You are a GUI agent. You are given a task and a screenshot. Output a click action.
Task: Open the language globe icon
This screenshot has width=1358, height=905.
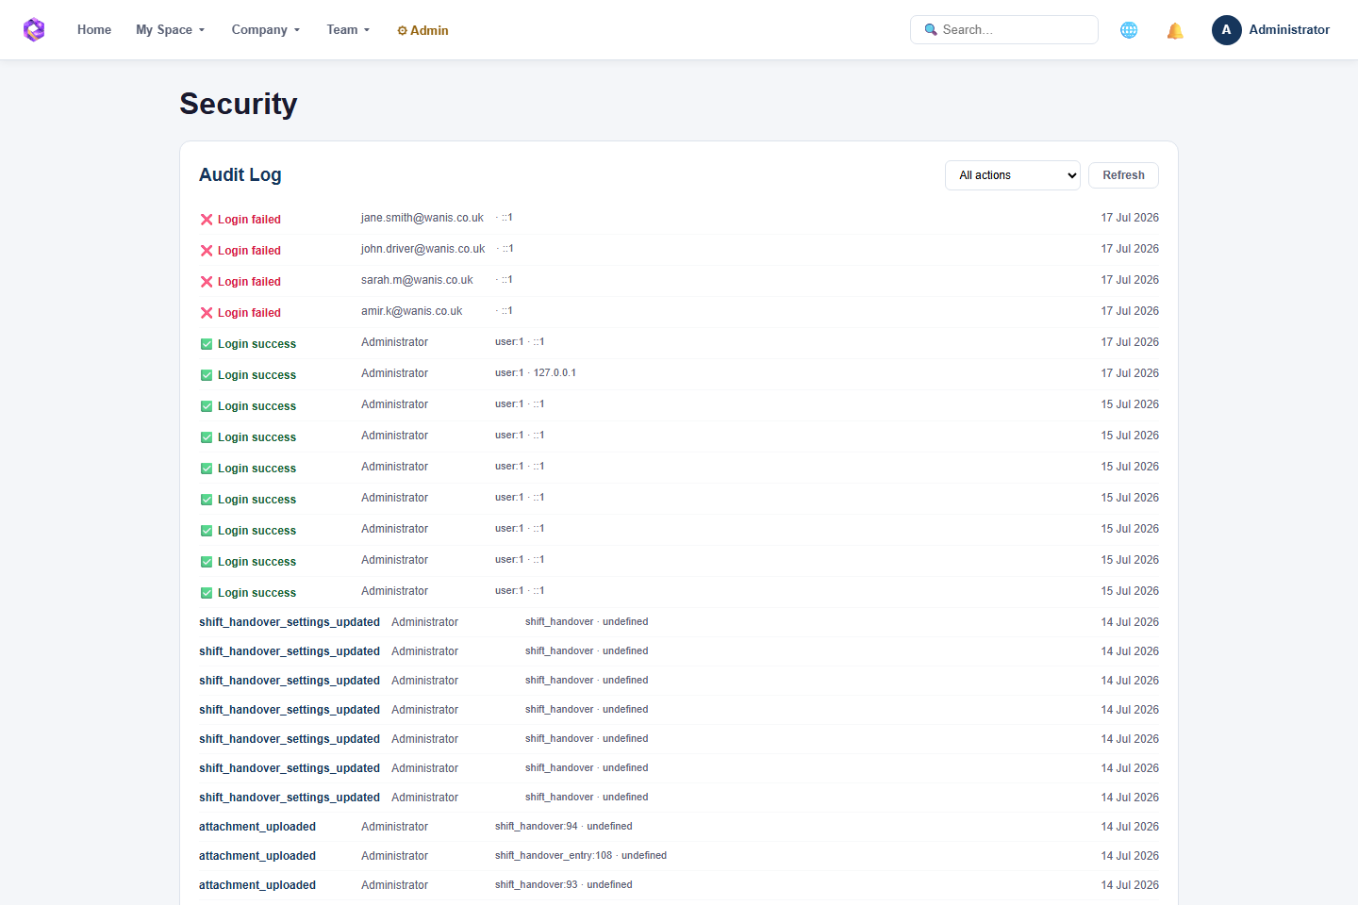pyautogui.click(x=1129, y=30)
